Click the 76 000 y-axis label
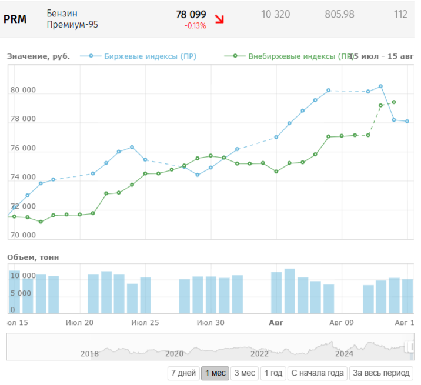 [23, 148]
